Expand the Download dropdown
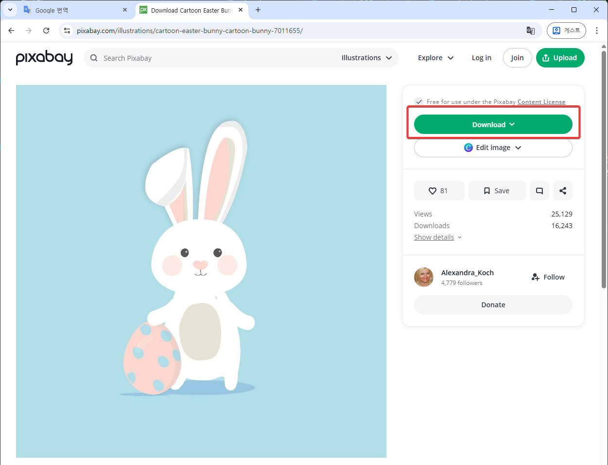Image resolution: width=608 pixels, height=465 pixels. click(x=493, y=125)
